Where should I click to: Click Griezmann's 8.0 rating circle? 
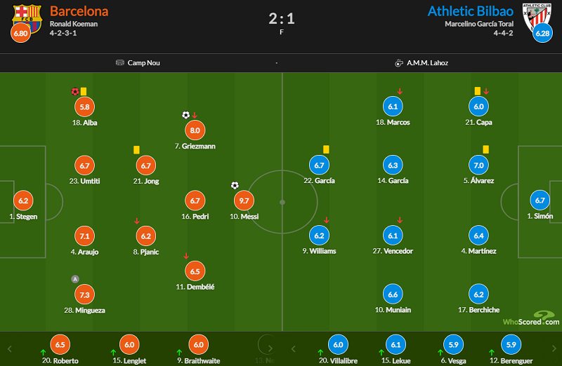pyautogui.click(x=195, y=130)
